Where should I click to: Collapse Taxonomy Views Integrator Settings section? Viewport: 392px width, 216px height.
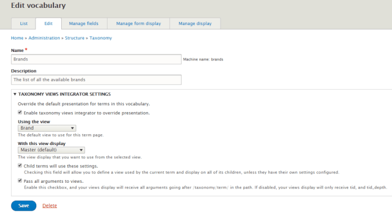pos(64,94)
